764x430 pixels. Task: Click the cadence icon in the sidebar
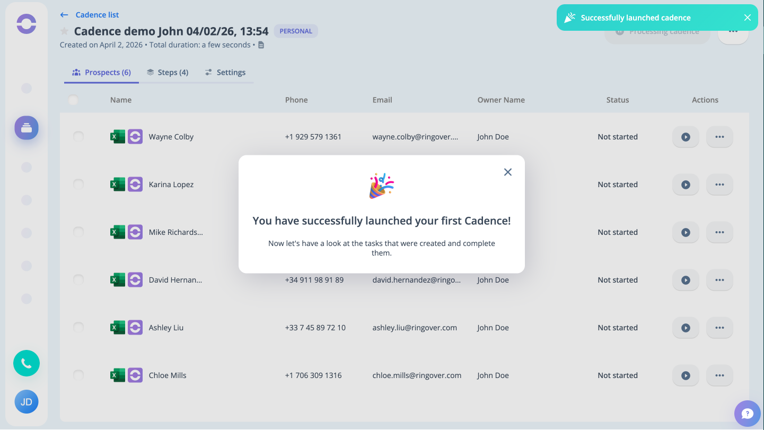[x=27, y=128]
